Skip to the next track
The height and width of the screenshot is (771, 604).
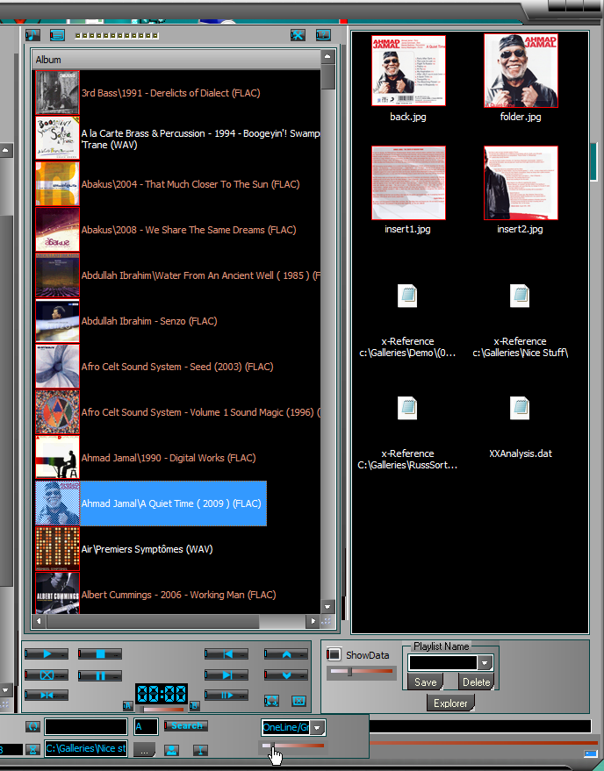pos(226,675)
